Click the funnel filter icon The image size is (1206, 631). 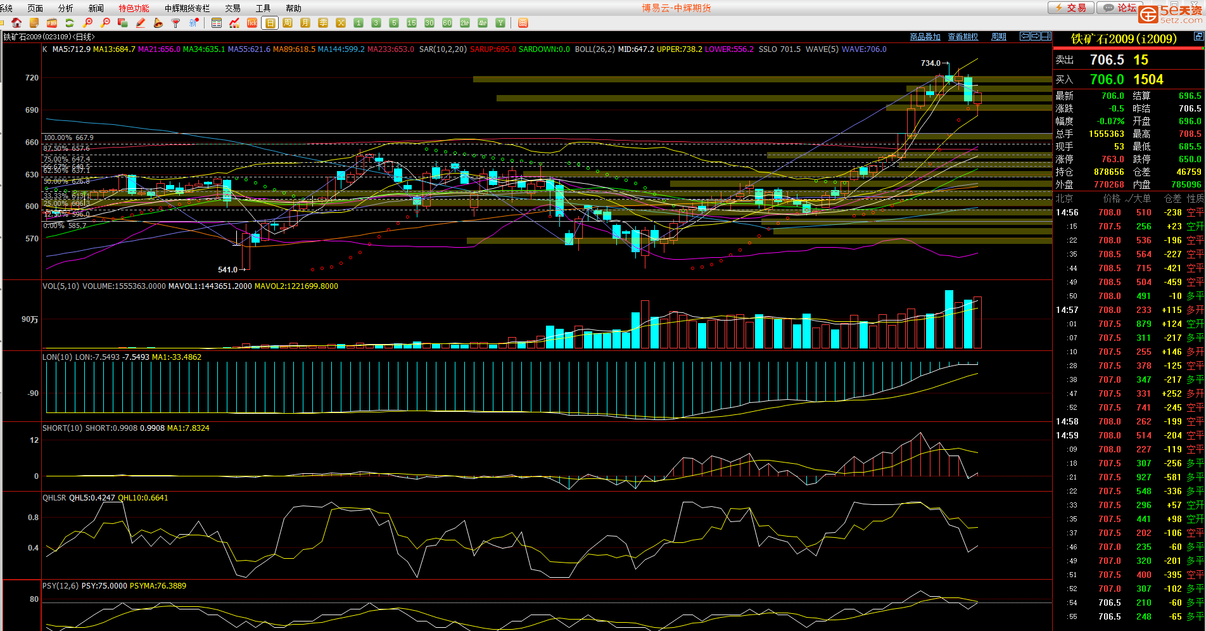coord(176,23)
